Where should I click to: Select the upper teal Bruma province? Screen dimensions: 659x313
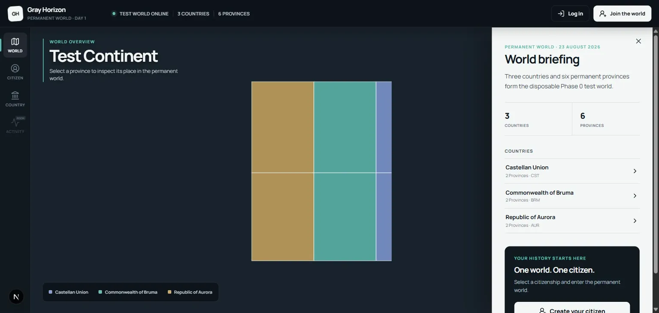[x=345, y=127]
